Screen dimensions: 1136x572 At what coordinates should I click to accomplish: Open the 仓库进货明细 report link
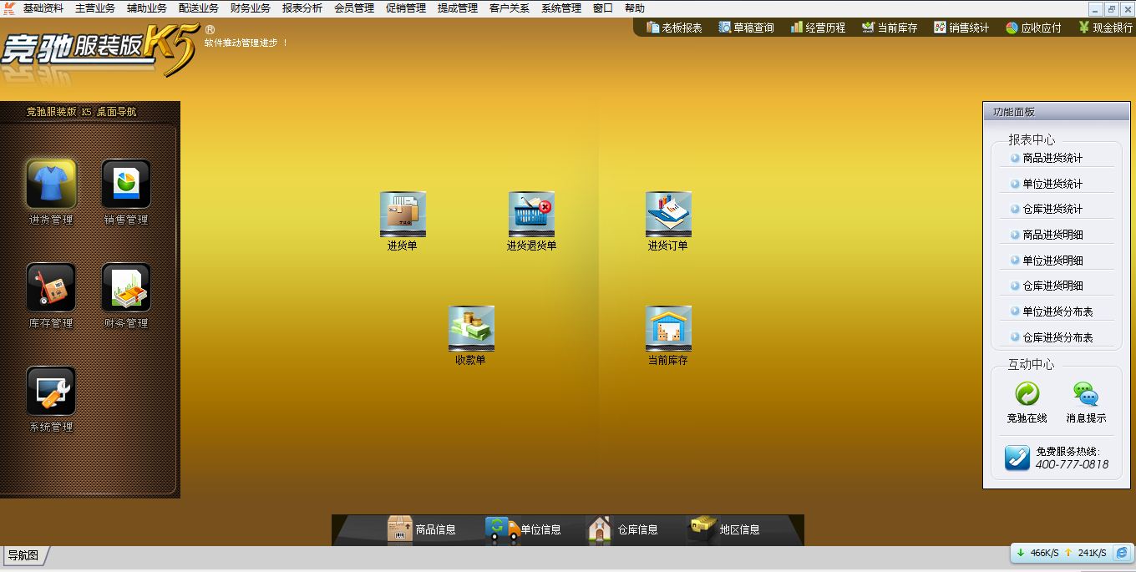pyautogui.click(x=1052, y=286)
